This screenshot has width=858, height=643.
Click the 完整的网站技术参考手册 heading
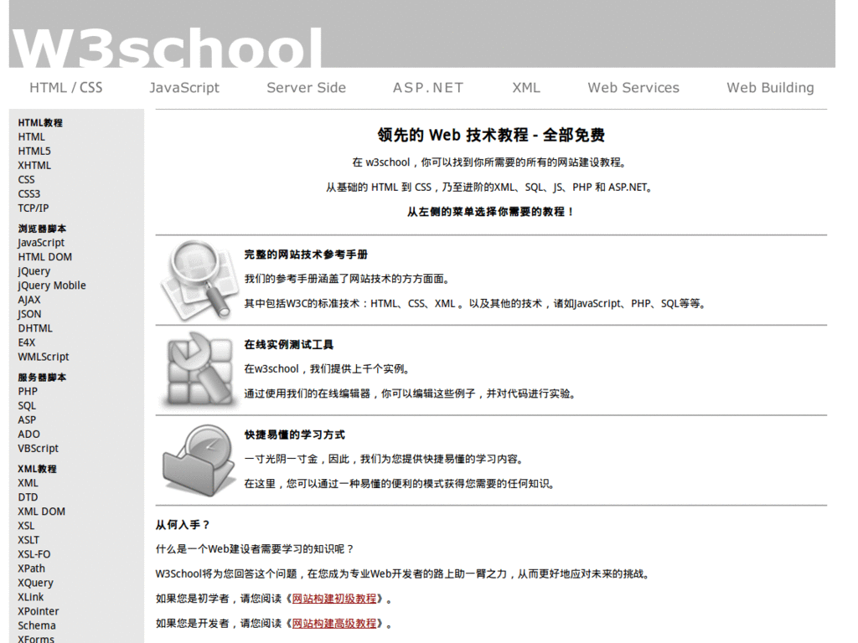tap(305, 255)
